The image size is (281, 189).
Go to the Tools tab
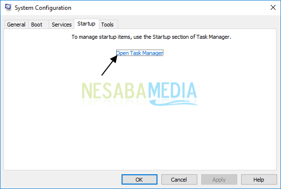pyautogui.click(x=107, y=25)
